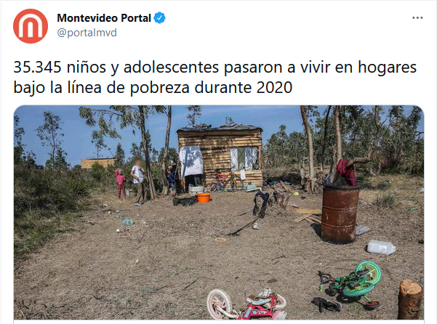Click the cut tree stump in the photo

(x=410, y=299)
